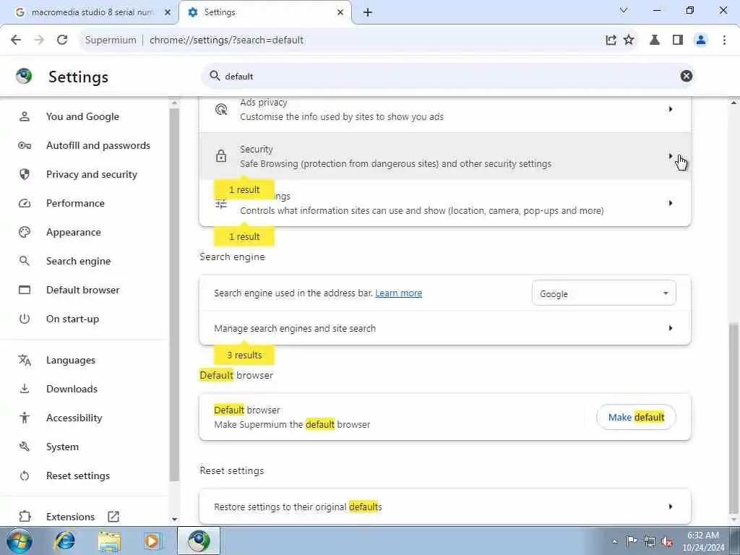Close the macromedia studio 8 tab
The image size is (740, 555).
tap(168, 12)
